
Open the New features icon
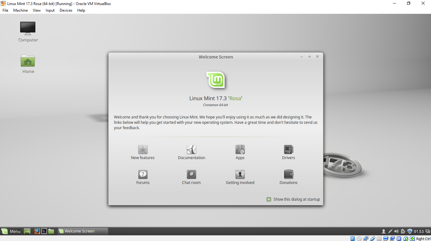click(143, 149)
